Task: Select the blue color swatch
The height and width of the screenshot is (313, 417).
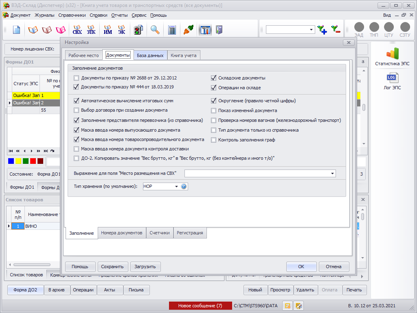Action: pyautogui.click(x=11, y=161)
